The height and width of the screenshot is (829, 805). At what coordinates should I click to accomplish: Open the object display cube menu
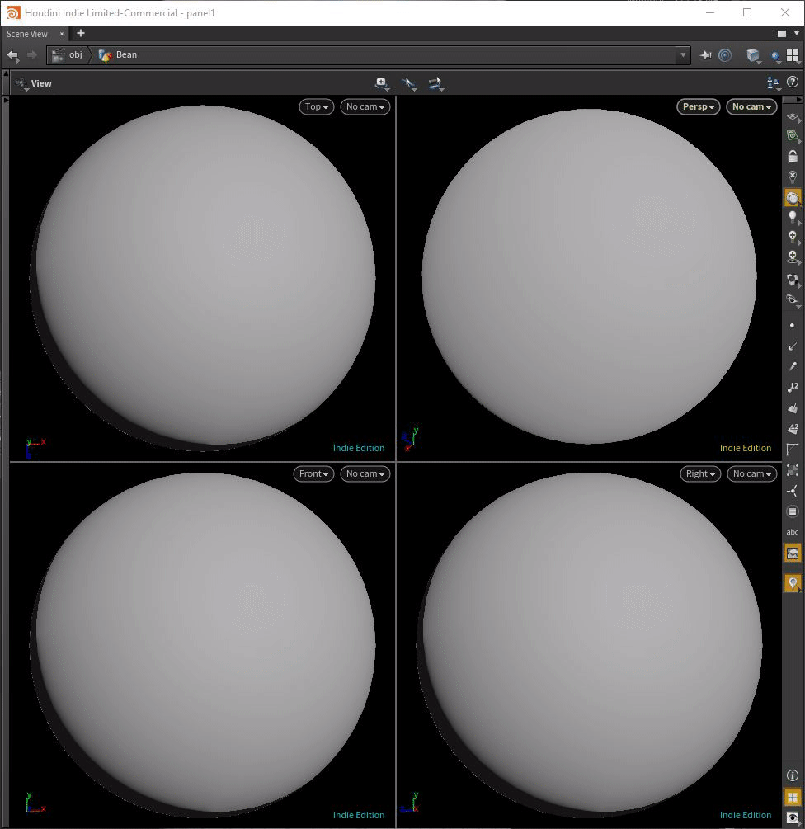[753, 55]
